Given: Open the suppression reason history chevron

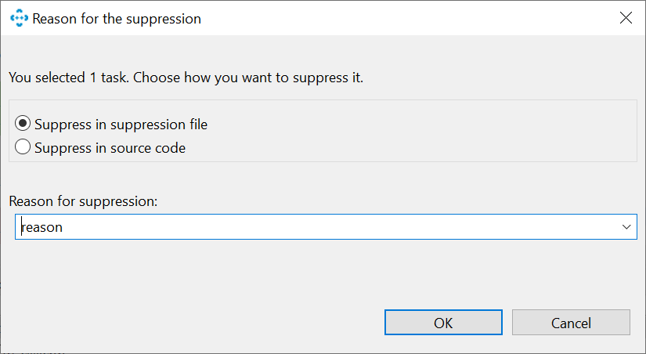Looking at the screenshot, I should pyautogui.click(x=626, y=226).
